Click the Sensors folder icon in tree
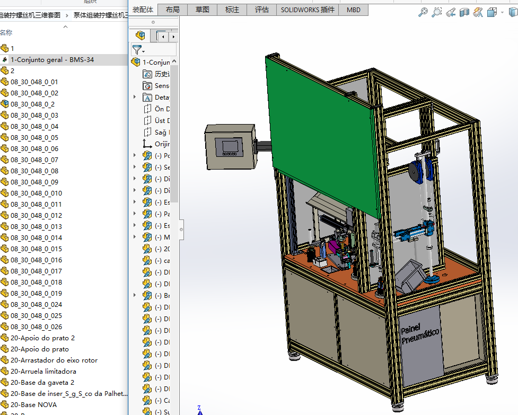Screen dimensions: 518x415 point(148,86)
